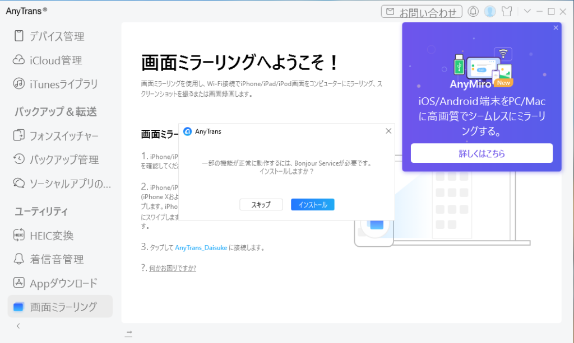Open the user account avatar icon
The image size is (574, 343).
coord(490,12)
